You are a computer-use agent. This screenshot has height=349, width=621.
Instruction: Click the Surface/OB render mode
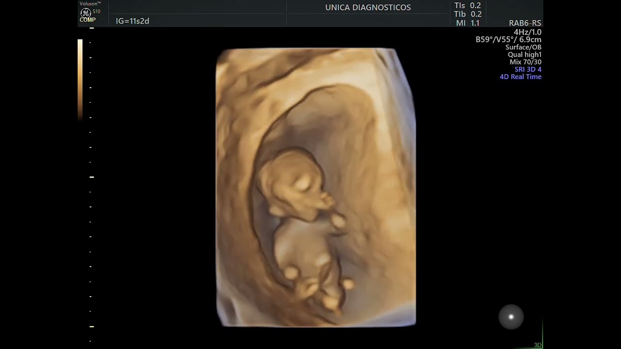click(523, 47)
